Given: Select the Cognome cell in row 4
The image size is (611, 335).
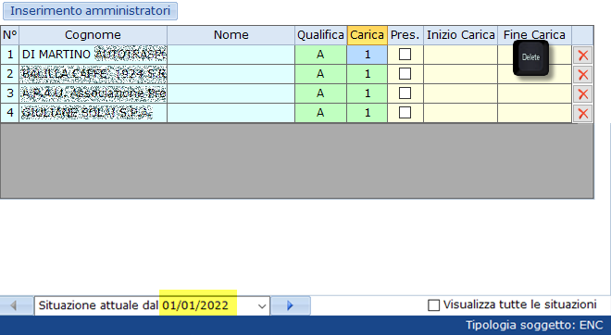Looking at the screenshot, I should click(x=94, y=113).
